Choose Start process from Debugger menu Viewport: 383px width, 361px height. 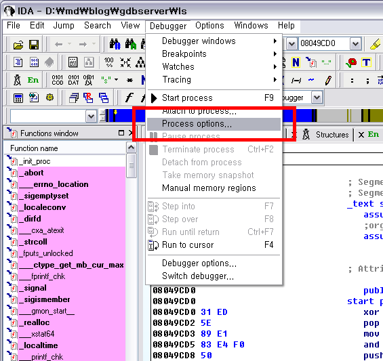click(214, 98)
